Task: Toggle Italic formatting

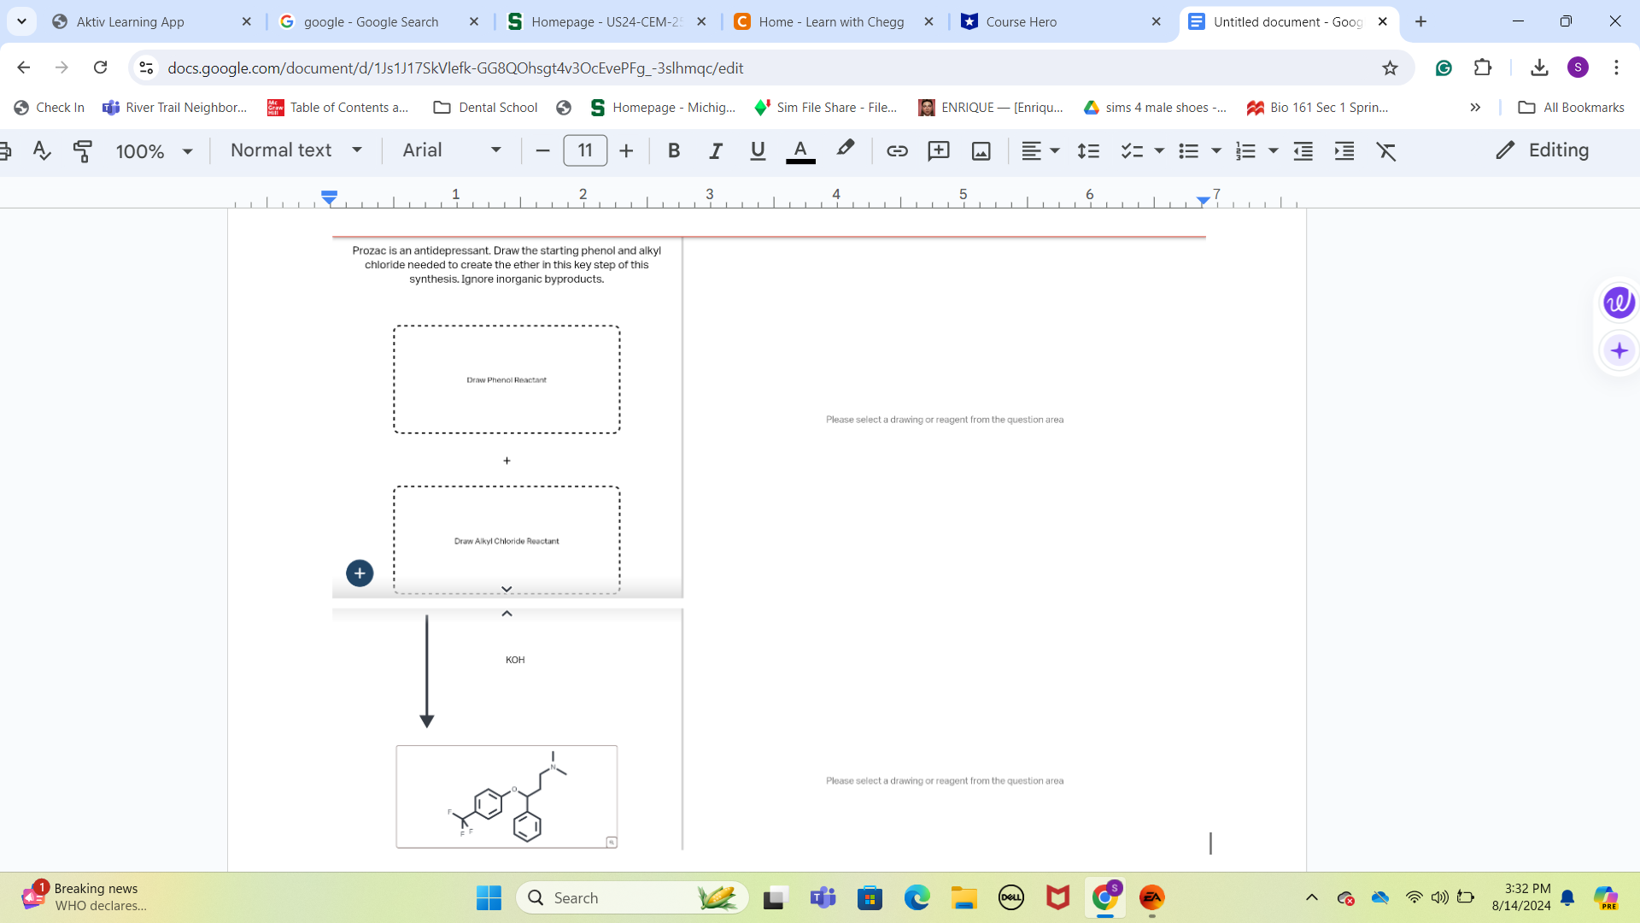Action: tap(716, 151)
